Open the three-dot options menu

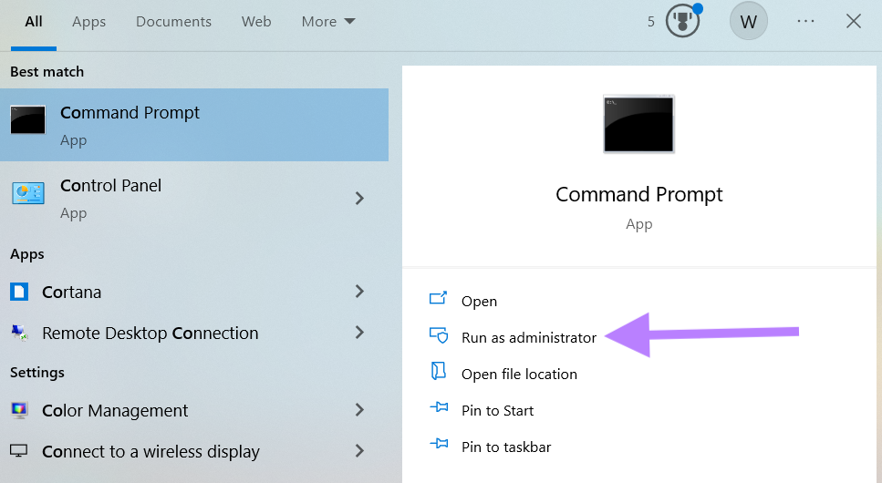coord(805,21)
